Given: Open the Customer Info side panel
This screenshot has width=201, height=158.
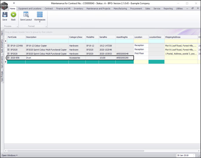Looking at the screenshot, I should [x=2, y=46].
